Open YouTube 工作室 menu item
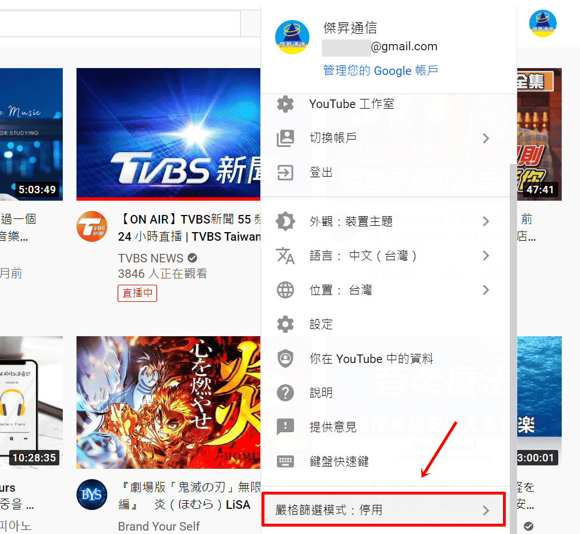 pos(385,103)
